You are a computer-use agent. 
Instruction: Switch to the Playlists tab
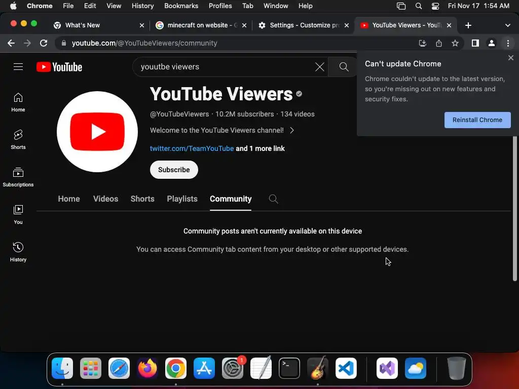click(x=182, y=199)
